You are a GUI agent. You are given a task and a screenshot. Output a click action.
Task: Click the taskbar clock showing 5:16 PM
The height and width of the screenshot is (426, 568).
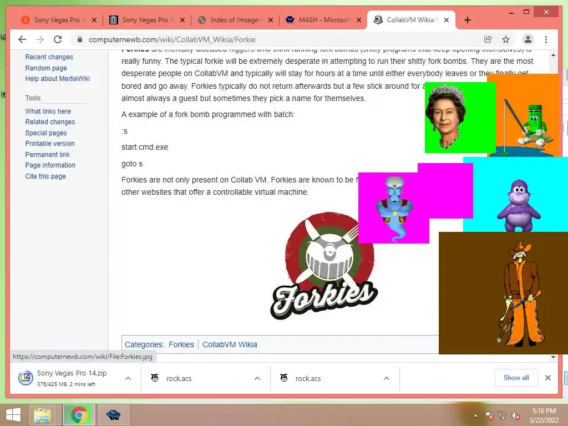(x=544, y=415)
